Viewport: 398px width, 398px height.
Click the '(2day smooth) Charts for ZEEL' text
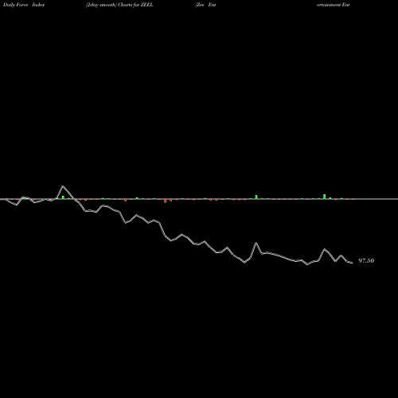(x=119, y=5)
